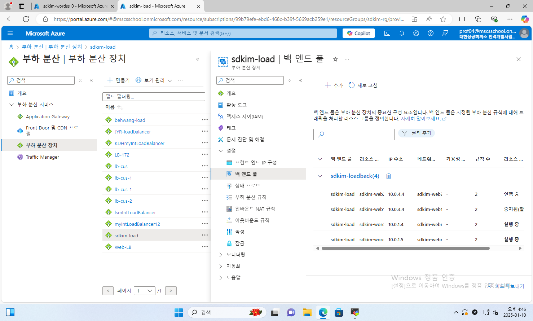Click the add (추가) backend pool button
The height and width of the screenshot is (321, 533).
(x=334, y=85)
